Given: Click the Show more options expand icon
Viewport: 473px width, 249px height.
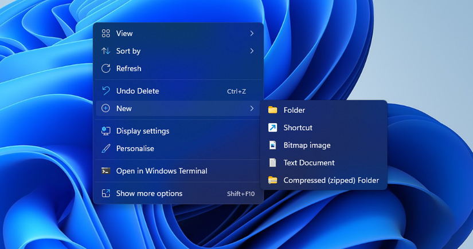Looking at the screenshot, I should [x=106, y=193].
